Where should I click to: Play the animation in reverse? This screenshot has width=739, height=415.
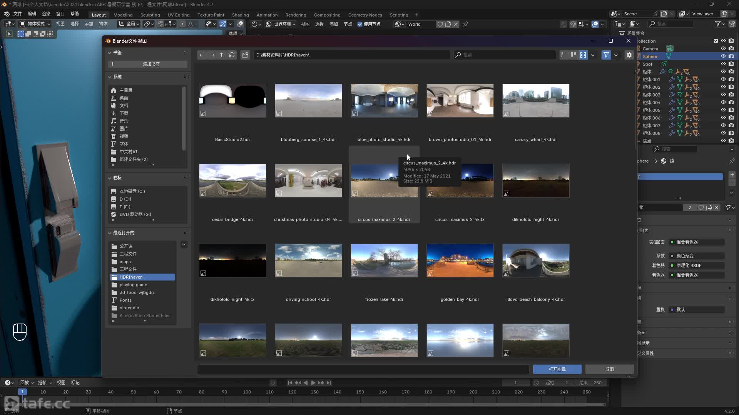coord(306,383)
